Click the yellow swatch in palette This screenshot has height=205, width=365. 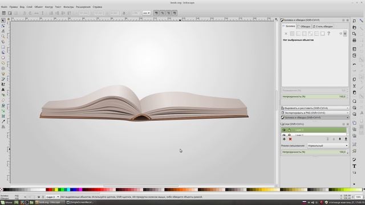(x=56, y=190)
